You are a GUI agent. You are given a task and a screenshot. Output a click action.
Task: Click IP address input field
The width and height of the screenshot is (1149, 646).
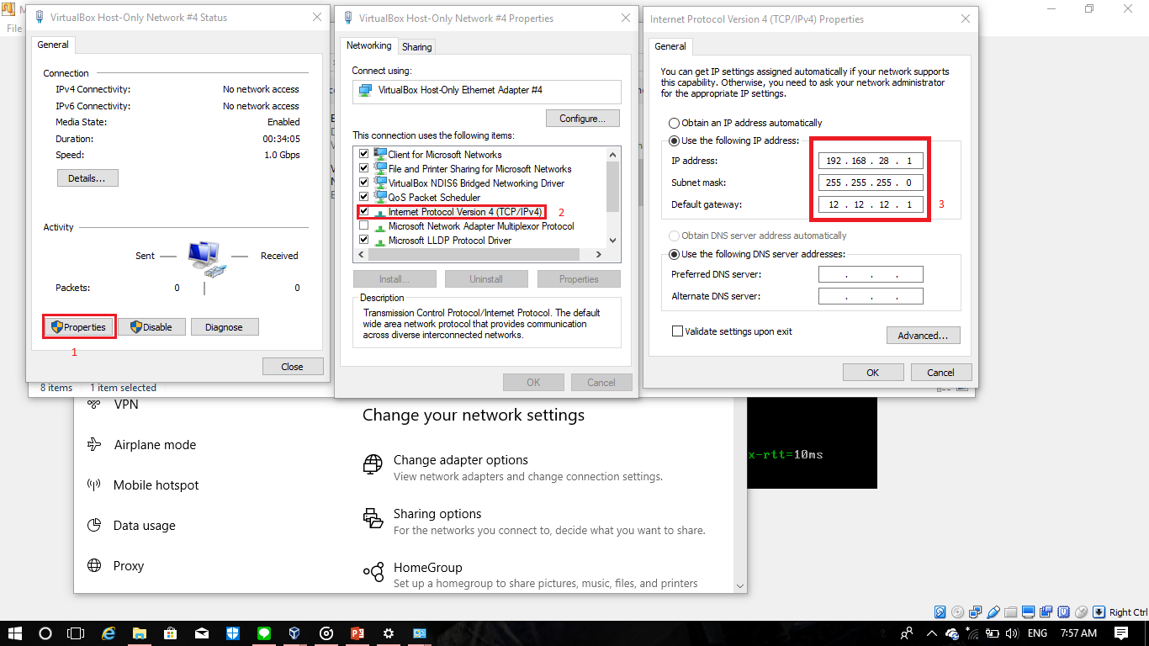pyautogui.click(x=871, y=161)
